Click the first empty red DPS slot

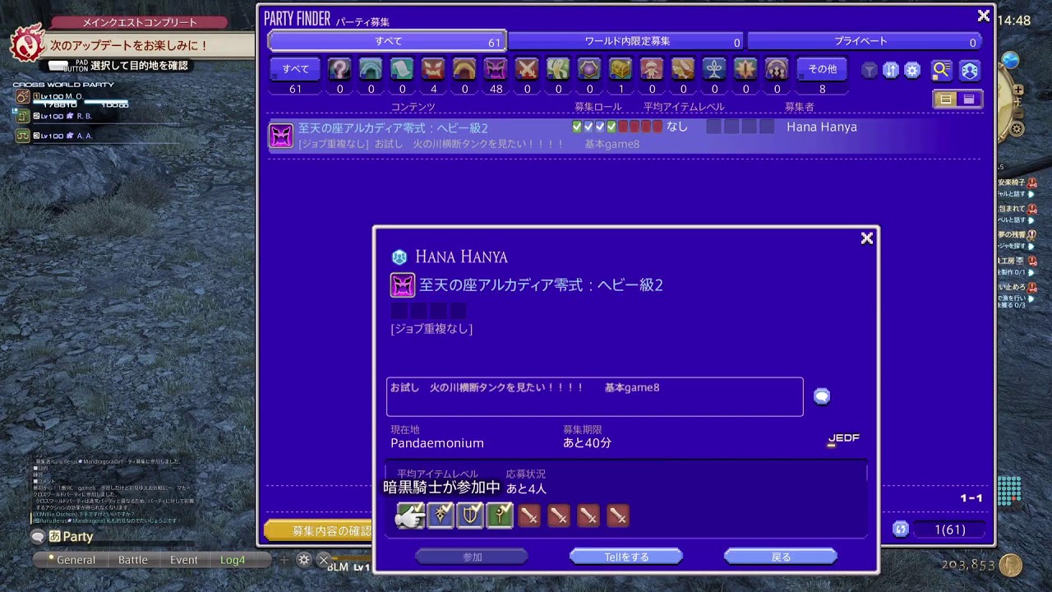click(x=529, y=516)
